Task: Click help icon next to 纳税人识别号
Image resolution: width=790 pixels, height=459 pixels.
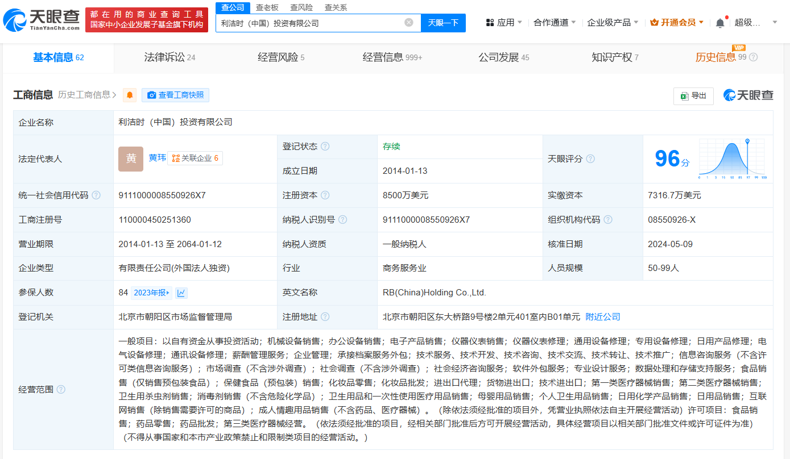Action: point(342,220)
